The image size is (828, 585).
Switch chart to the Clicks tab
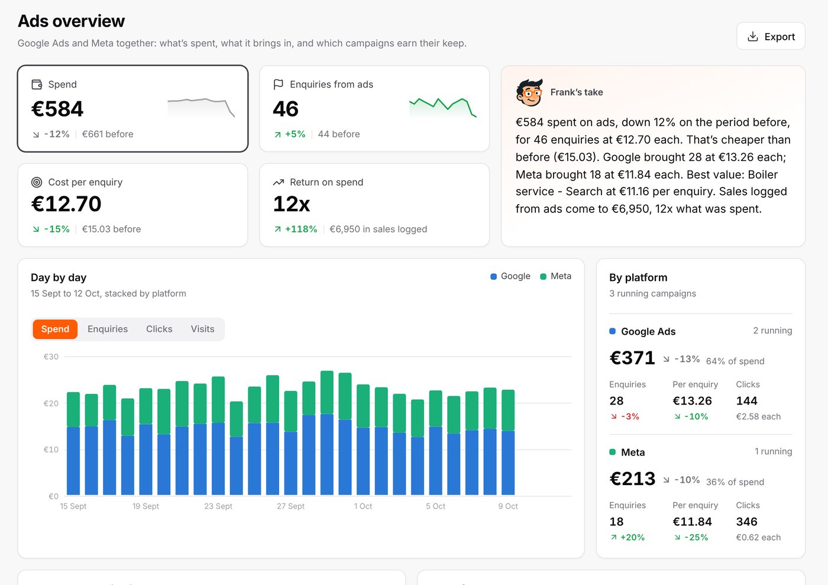(x=159, y=329)
